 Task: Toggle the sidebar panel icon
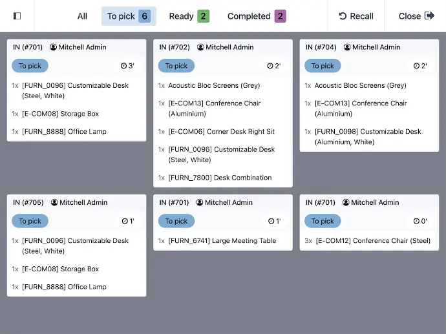coord(17,16)
